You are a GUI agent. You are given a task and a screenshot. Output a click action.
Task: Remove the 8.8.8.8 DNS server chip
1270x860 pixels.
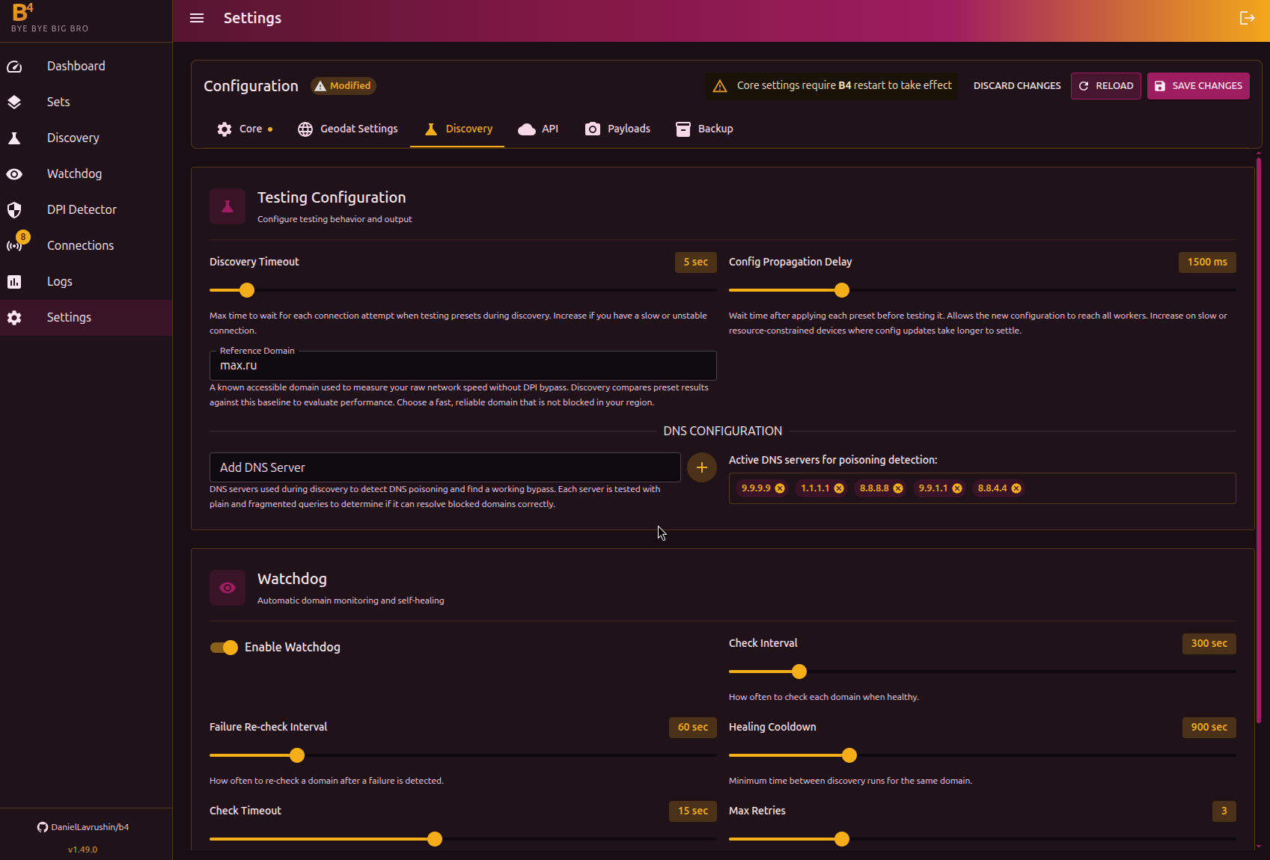click(x=898, y=488)
